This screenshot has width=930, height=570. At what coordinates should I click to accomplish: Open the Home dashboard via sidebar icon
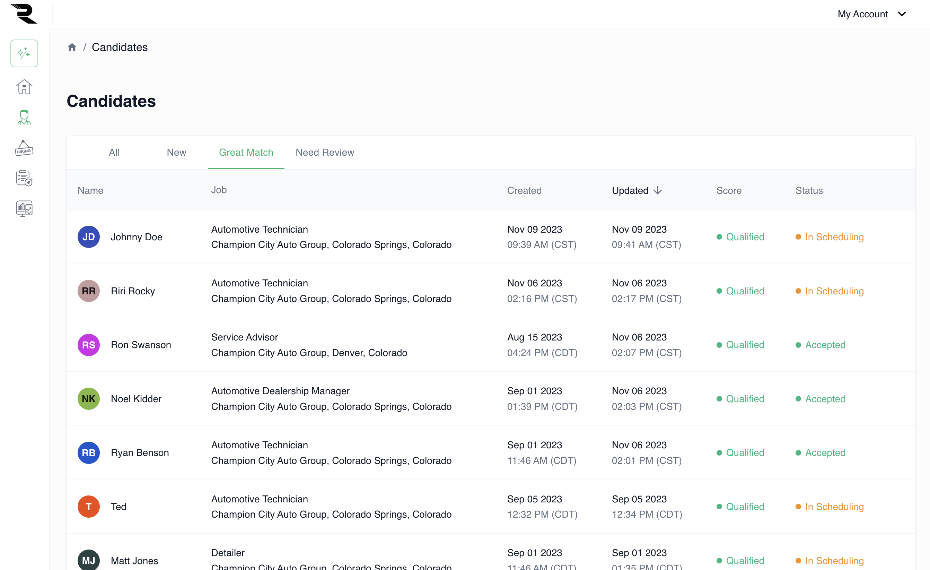24,87
